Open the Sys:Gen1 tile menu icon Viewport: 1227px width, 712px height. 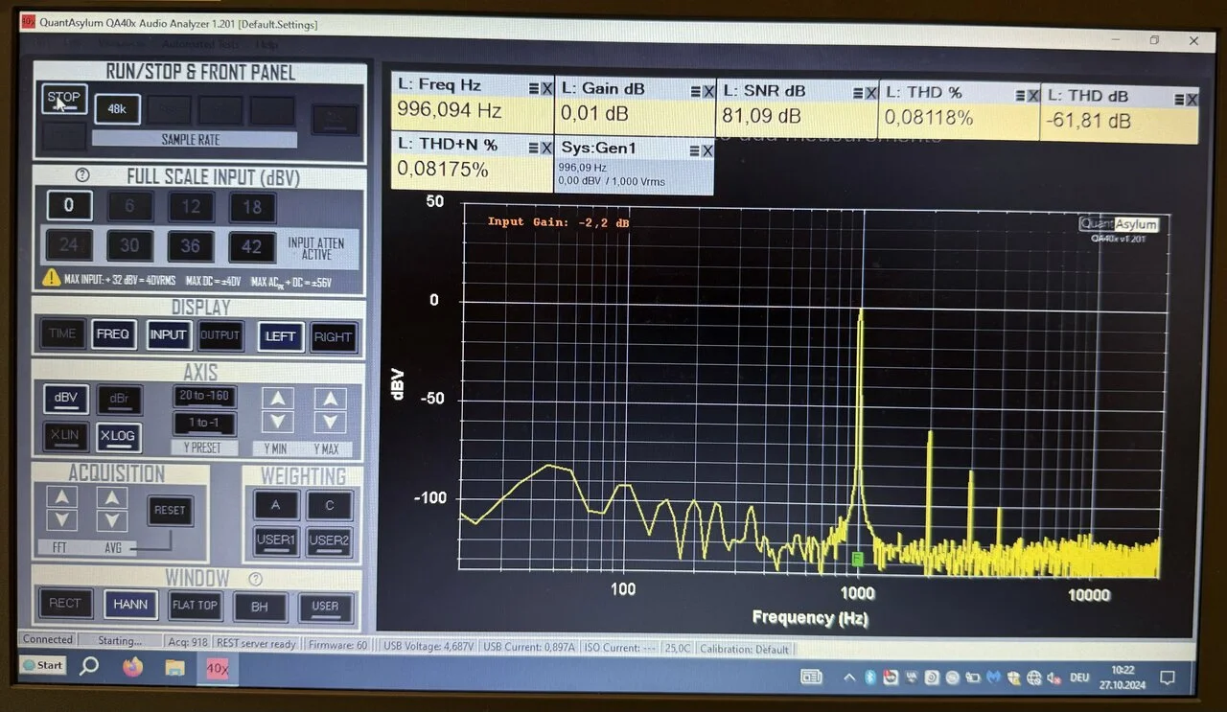pos(693,150)
